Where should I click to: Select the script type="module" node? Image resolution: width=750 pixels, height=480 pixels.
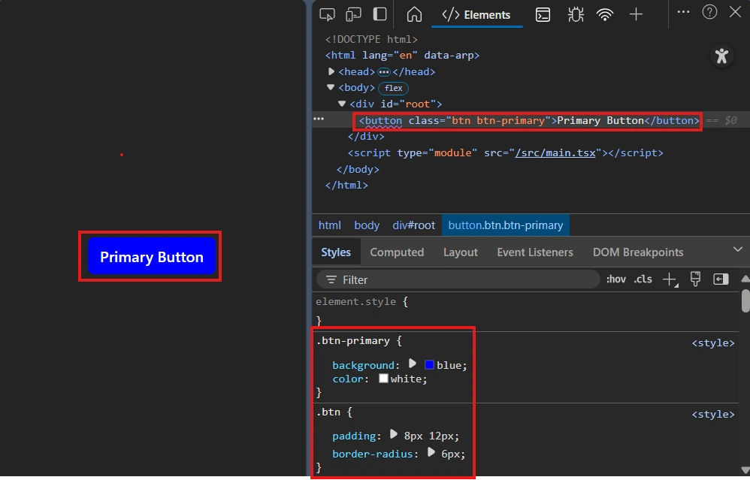(x=505, y=153)
